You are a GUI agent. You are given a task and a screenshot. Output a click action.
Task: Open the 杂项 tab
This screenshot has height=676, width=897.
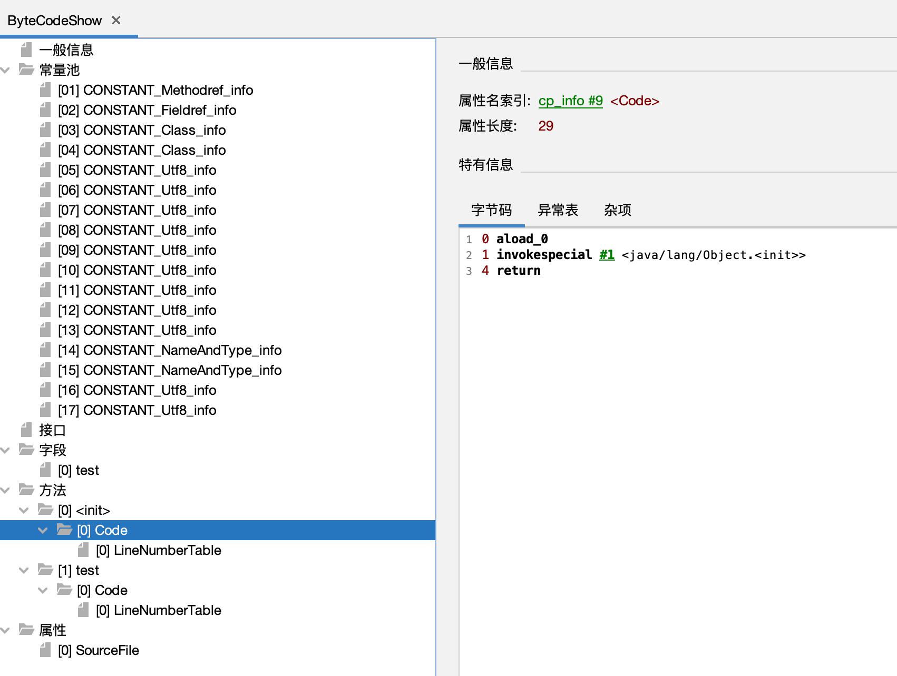617,210
